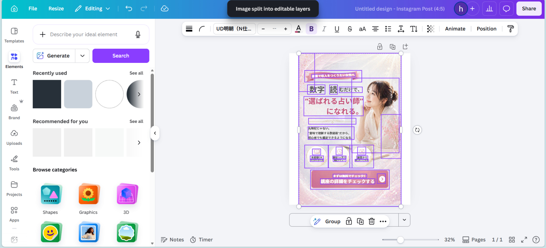Select the dotted circle element

(x=110, y=94)
